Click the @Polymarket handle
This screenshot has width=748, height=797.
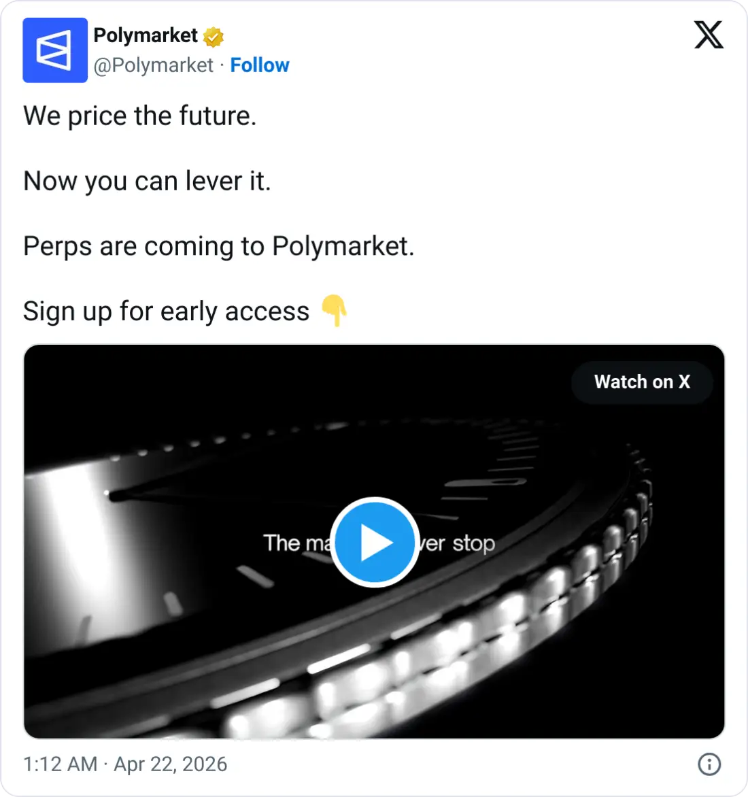click(154, 65)
